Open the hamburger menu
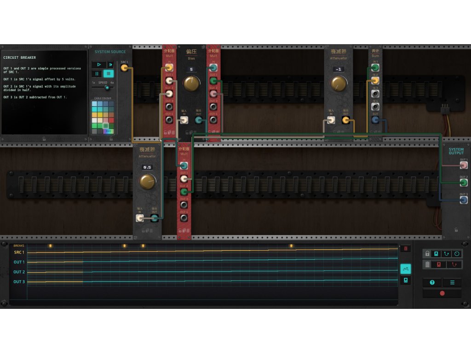Image resolution: width=471 pixels, height=353 pixels. coord(452,283)
